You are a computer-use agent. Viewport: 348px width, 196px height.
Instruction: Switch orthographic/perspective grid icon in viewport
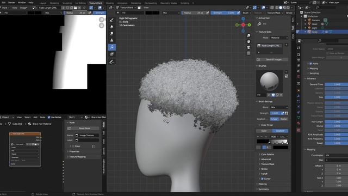point(248,53)
